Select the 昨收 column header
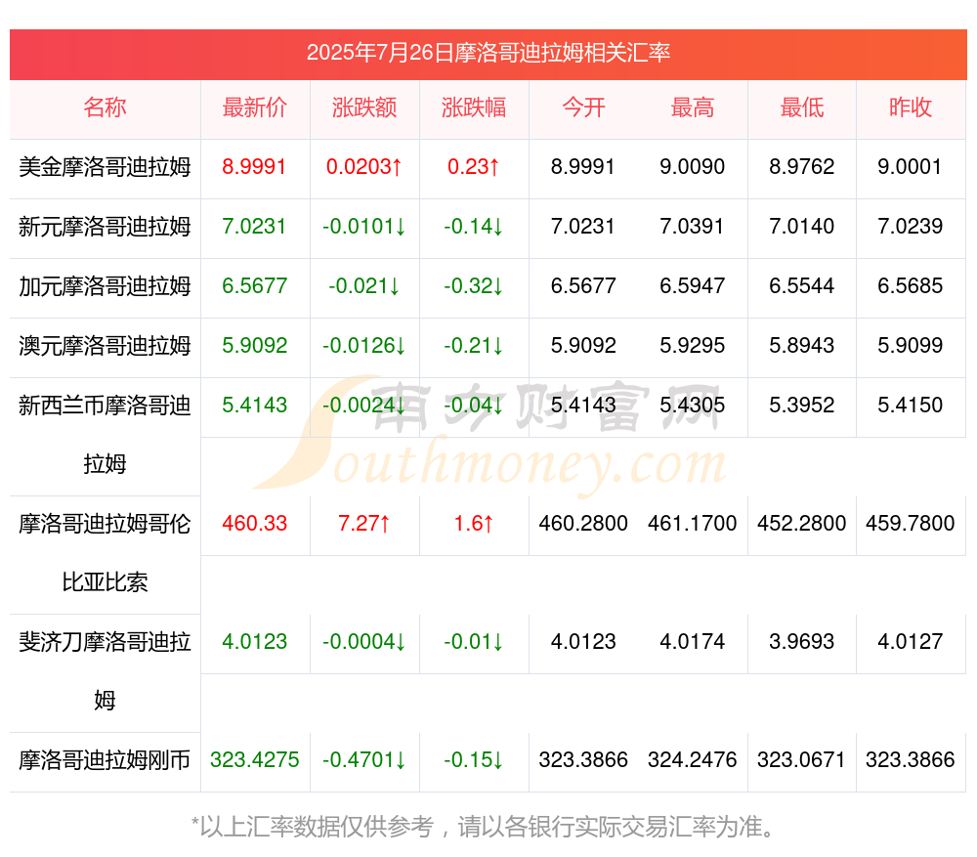This screenshot has height=857, width=977. tap(910, 107)
